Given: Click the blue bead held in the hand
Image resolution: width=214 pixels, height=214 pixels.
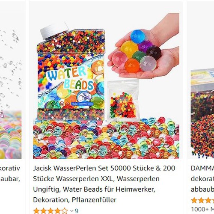Looking at the screenshot, I should coord(138,36).
